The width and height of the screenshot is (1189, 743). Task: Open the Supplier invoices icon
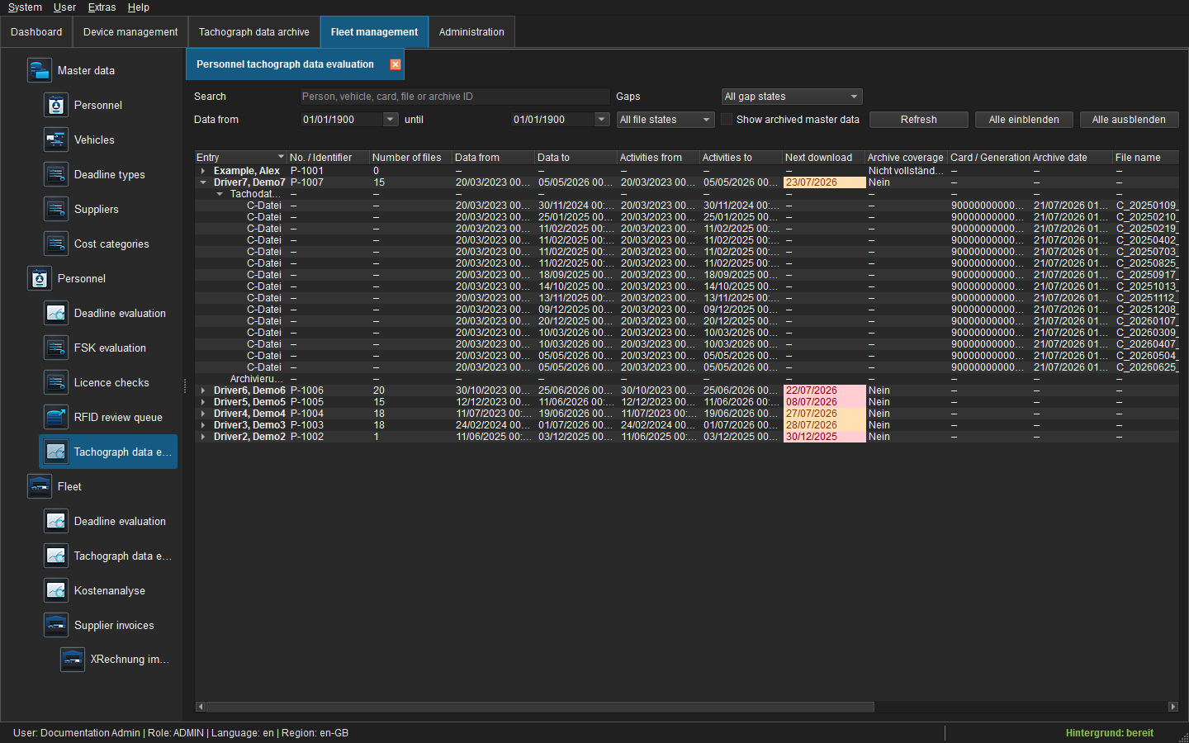[x=56, y=625]
